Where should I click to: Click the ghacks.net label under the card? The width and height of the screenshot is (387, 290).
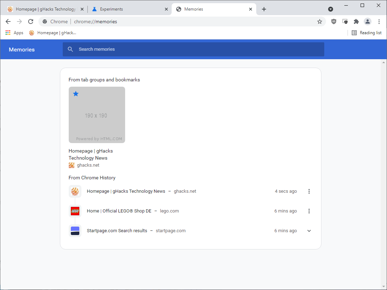coord(88,165)
